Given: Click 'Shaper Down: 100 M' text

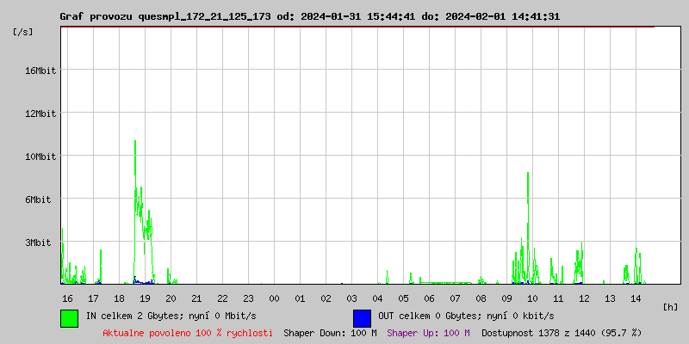Looking at the screenshot, I should coord(331,333).
